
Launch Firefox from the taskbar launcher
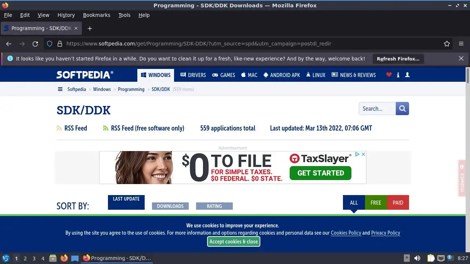[64, 258]
